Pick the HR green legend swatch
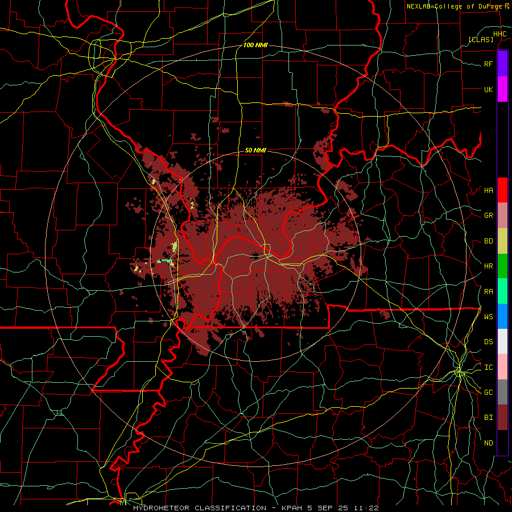Viewport: 512px width, 512px height. point(502,266)
